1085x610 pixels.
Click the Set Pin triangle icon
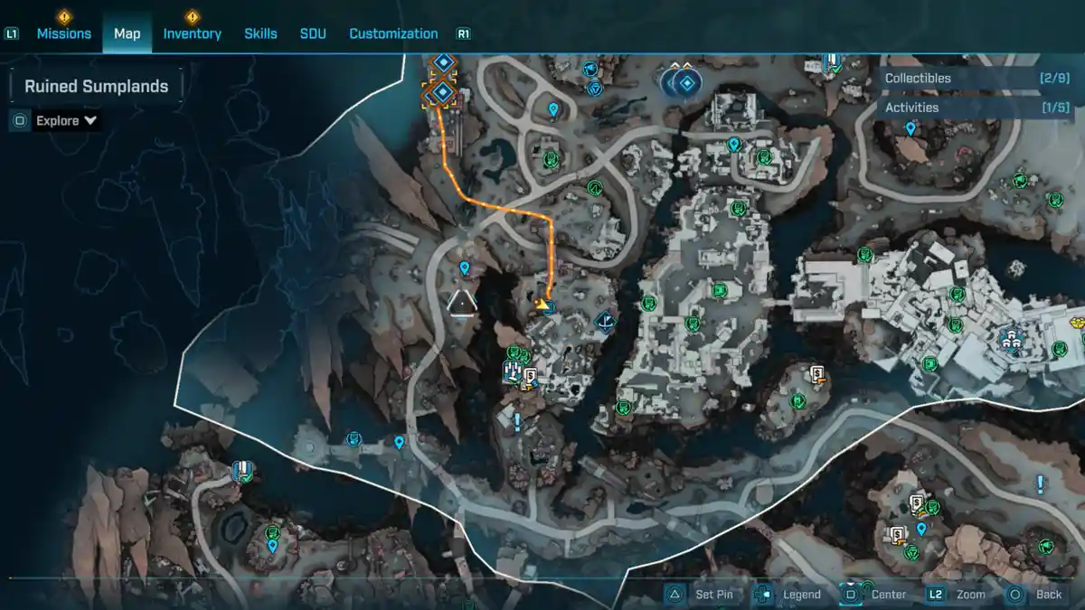(x=675, y=594)
